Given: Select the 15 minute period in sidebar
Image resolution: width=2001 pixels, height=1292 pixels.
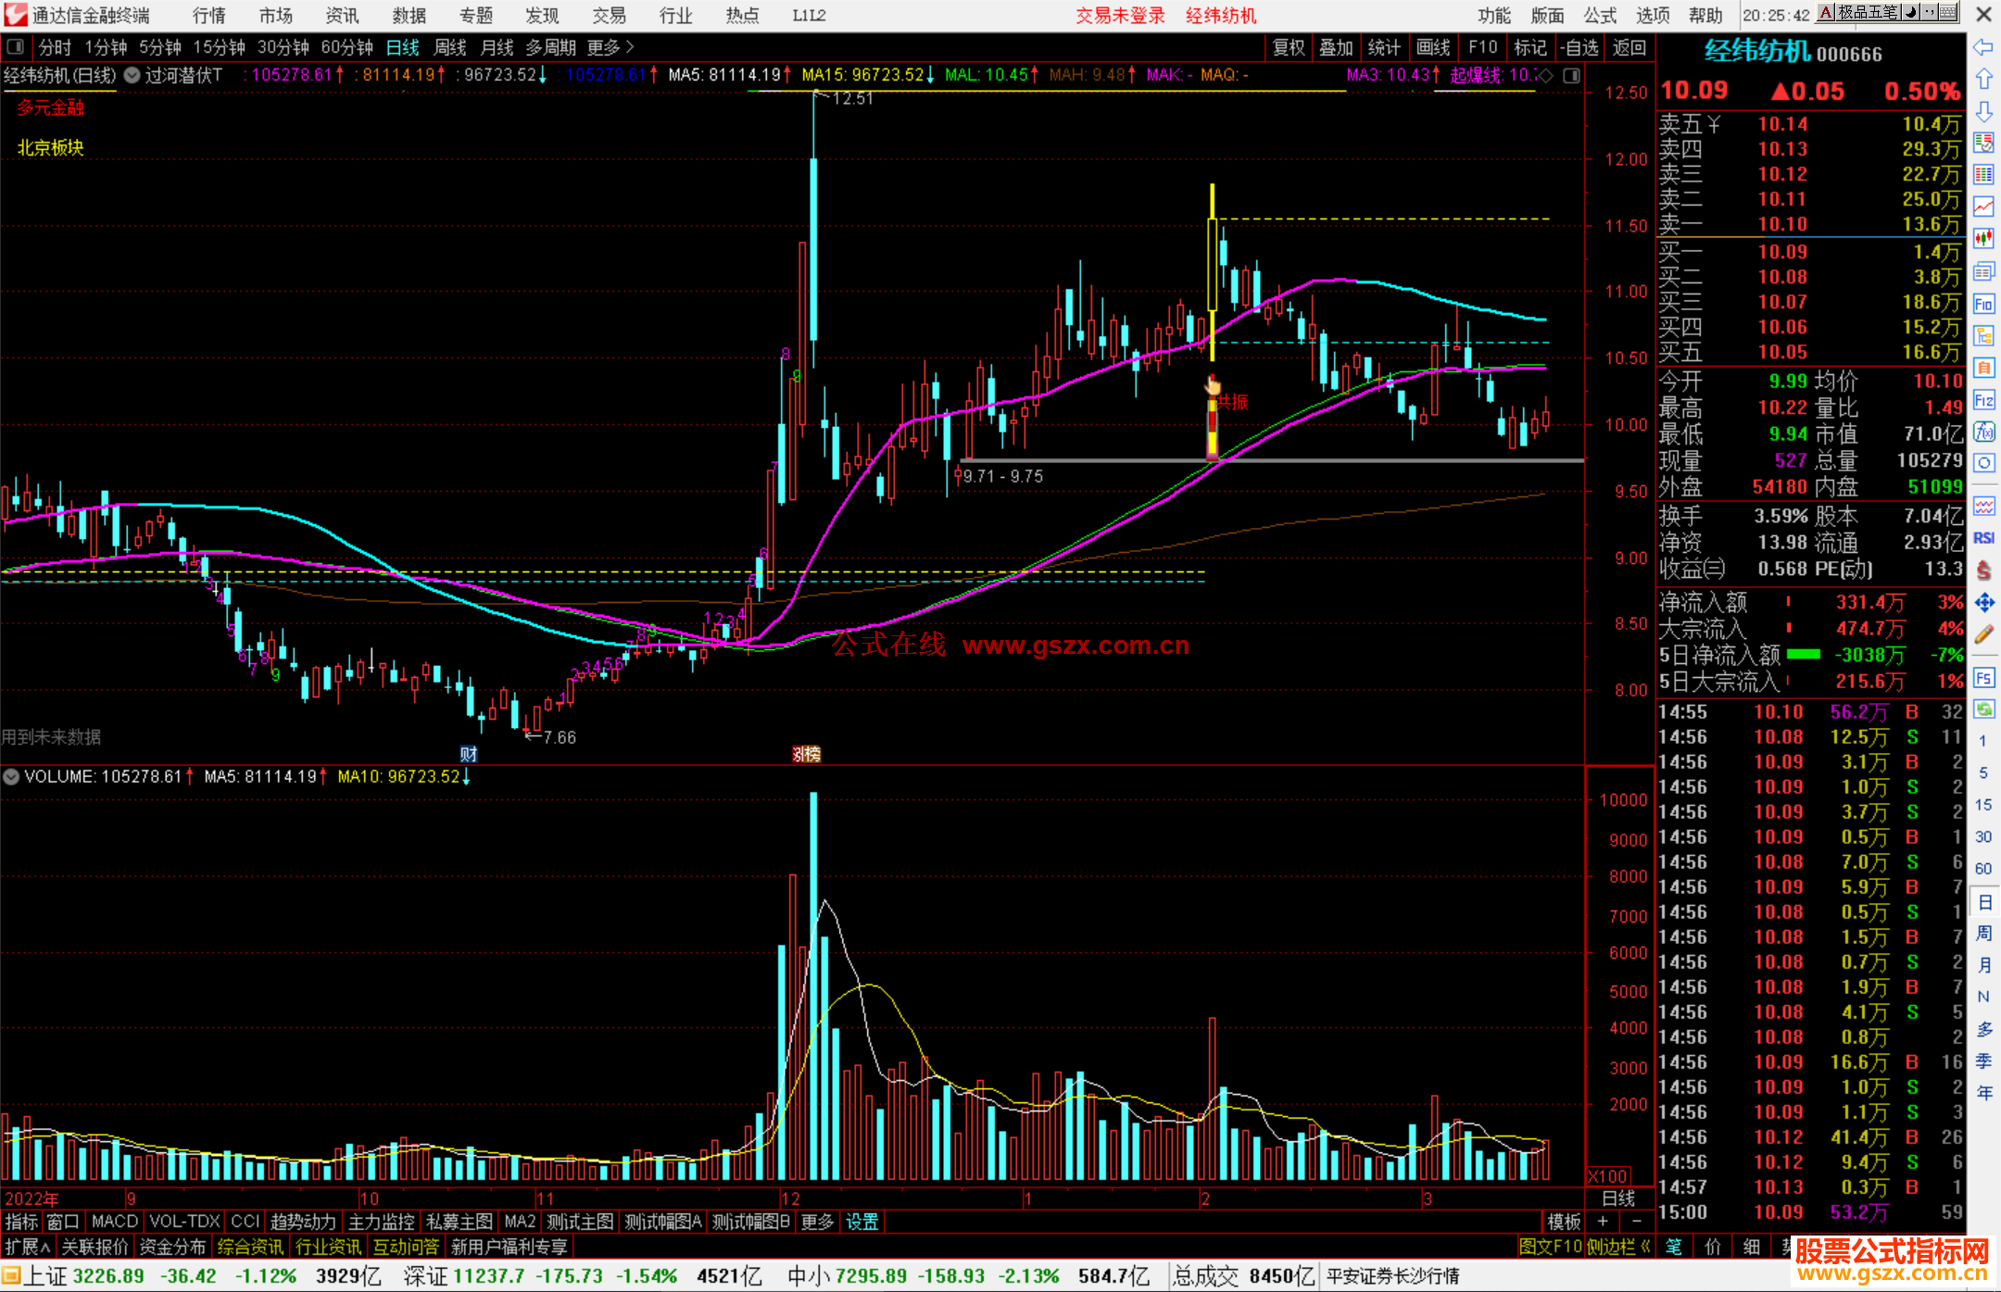Looking at the screenshot, I should coord(1983,805).
